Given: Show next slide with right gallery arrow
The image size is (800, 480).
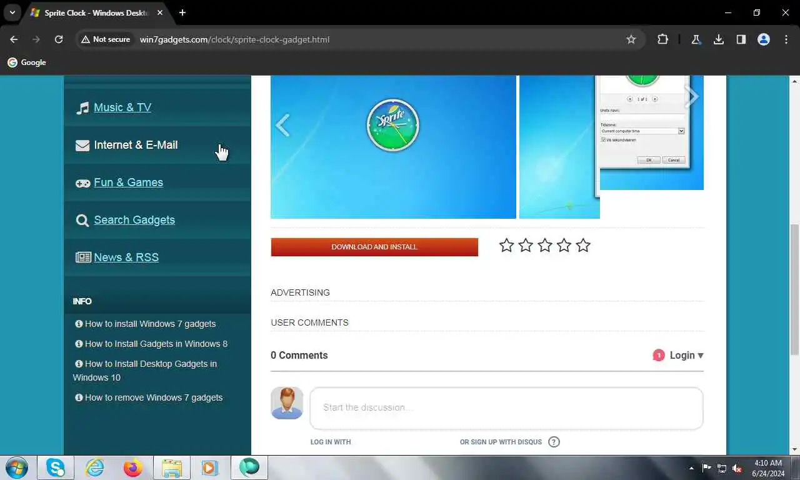Looking at the screenshot, I should pos(691,96).
